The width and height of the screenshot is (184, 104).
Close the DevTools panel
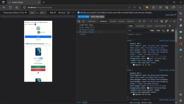[175, 21]
